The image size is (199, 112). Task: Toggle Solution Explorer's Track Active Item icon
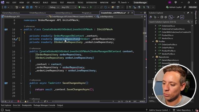[171, 17]
